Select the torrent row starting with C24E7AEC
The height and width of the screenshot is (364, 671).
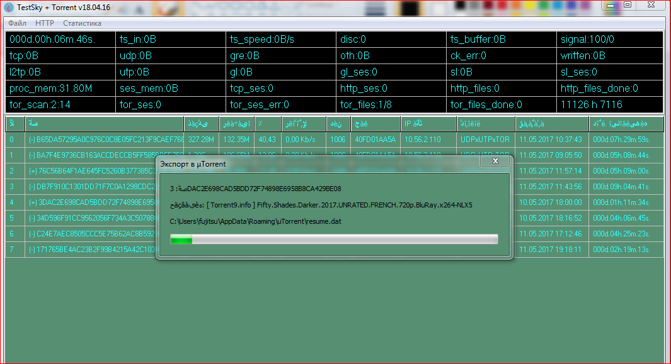coord(95,234)
